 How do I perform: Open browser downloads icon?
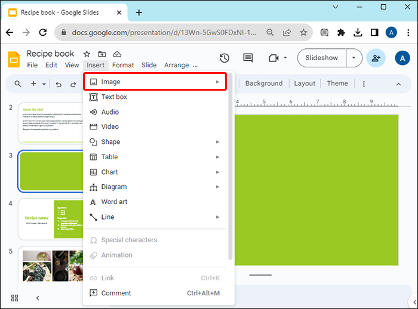tap(358, 32)
